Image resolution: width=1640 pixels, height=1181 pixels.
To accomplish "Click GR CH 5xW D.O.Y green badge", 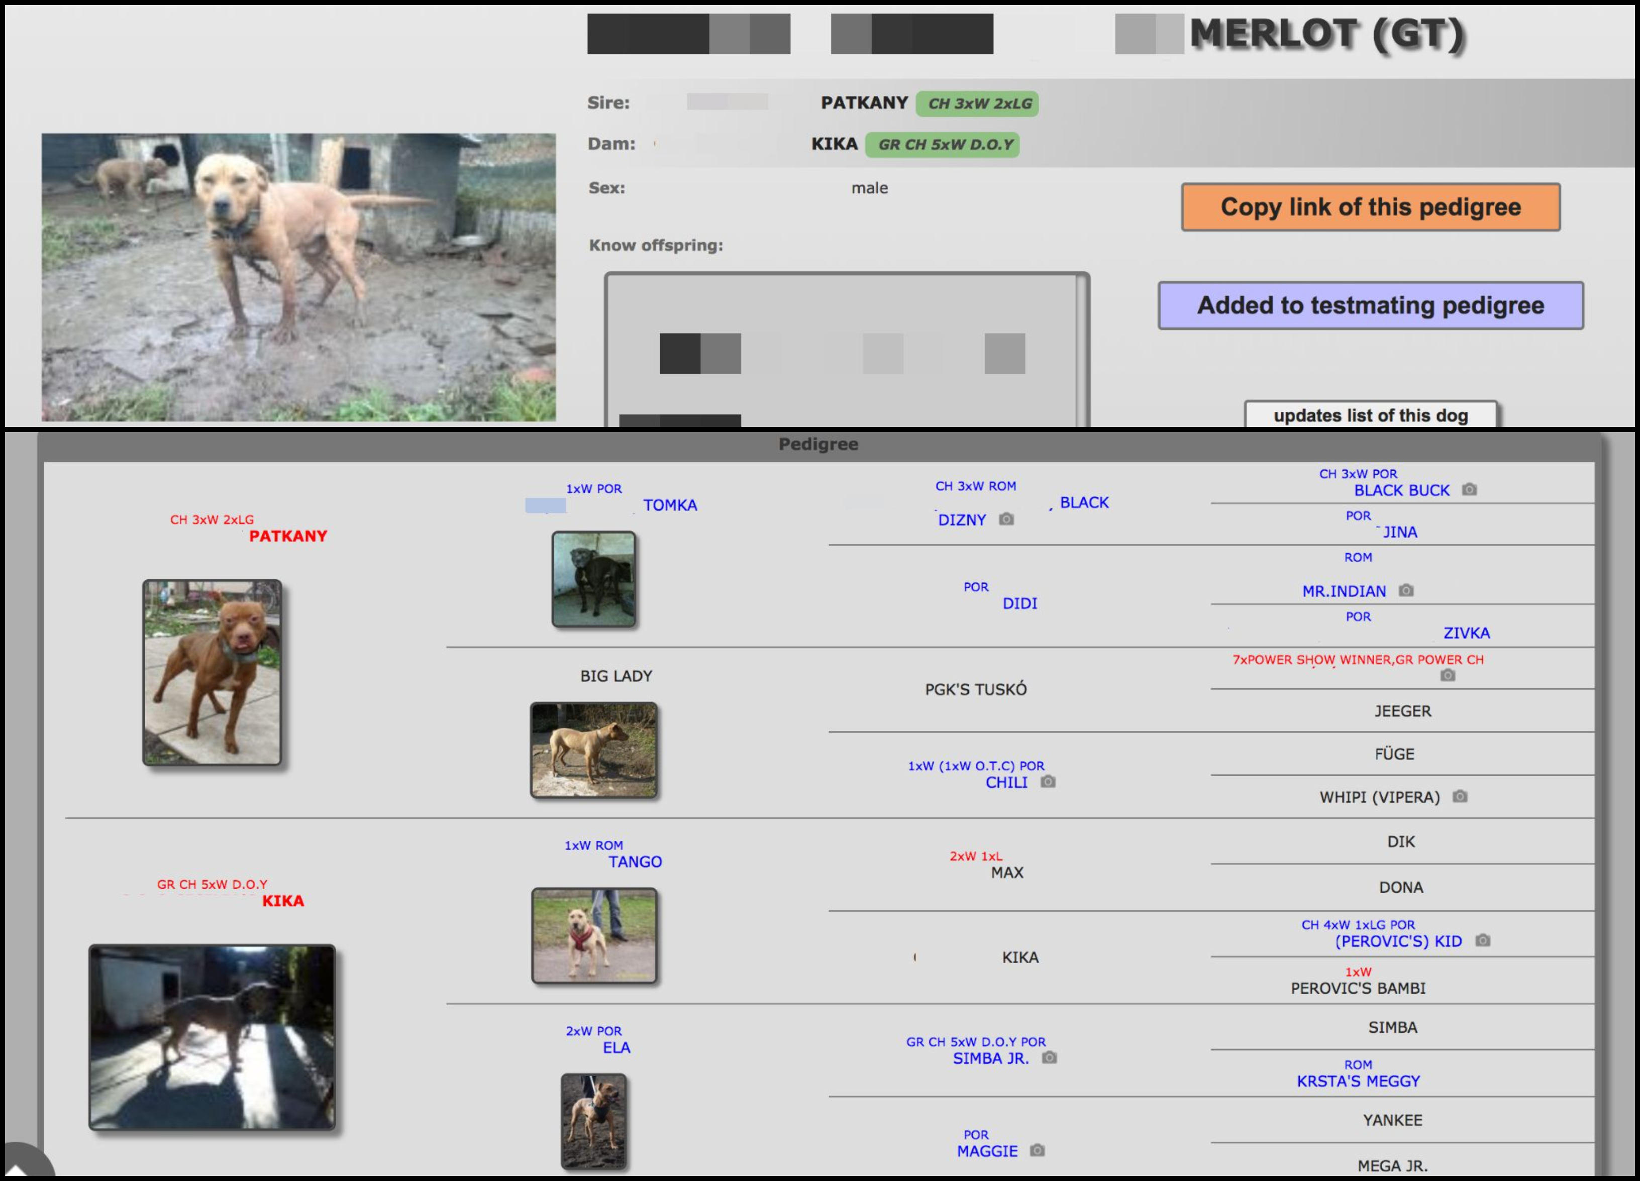I will pyautogui.click(x=943, y=145).
